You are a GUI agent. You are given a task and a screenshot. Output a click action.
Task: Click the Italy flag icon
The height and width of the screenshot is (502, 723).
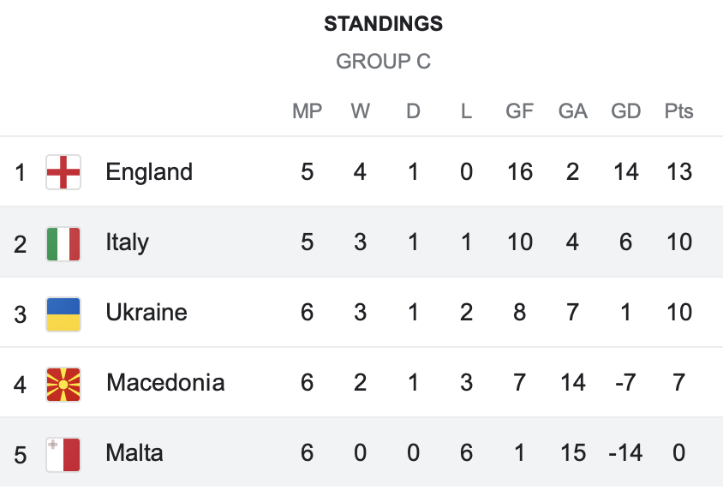pos(63,242)
